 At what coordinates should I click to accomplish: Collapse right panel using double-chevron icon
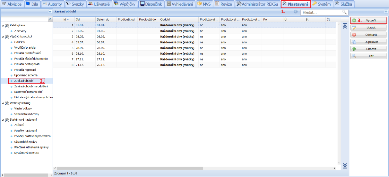pos(386,12)
